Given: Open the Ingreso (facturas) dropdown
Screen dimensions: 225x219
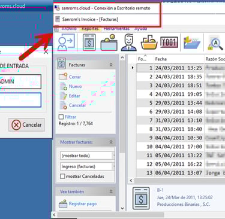Looking at the screenshot, I should point(88,166).
